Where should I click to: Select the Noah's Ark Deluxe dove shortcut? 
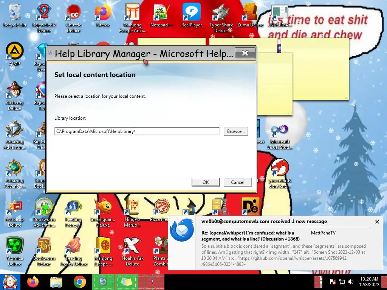[133, 251]
